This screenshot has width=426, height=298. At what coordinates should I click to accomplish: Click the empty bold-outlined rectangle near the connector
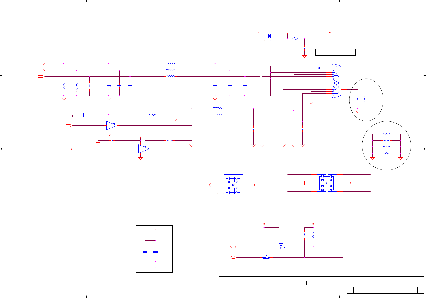click(335, 52)
